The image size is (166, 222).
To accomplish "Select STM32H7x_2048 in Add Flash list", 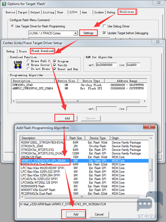I will click(84, 146).
